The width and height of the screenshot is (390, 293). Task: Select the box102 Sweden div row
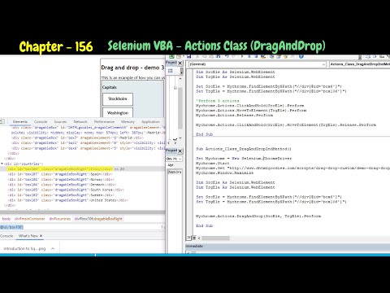(61, 195)
